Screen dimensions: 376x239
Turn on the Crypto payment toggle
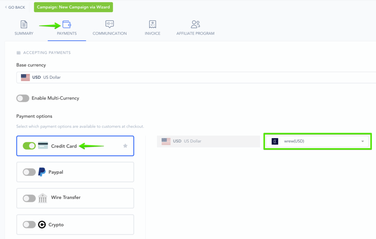(29, 225)
